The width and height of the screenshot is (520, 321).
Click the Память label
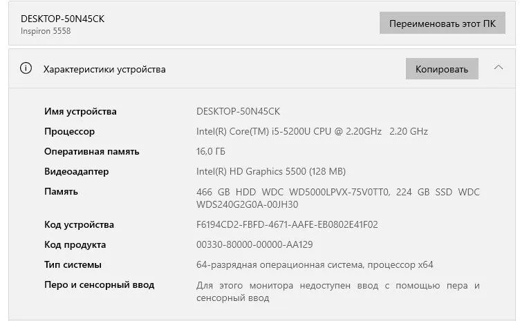pos(61,192)
